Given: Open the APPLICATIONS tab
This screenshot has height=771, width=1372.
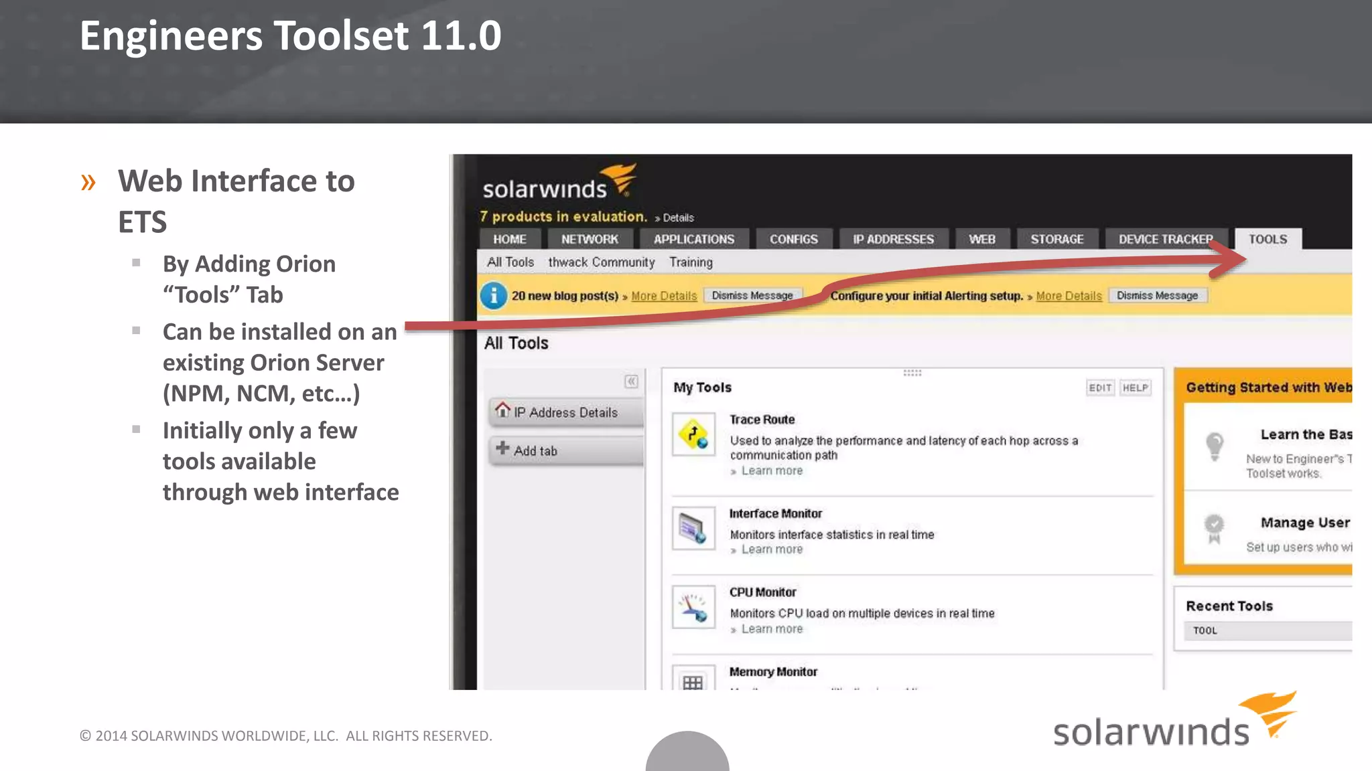Looking at the screenshot, I should [694, 239].
